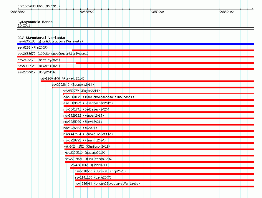This screenshot has height=198, width=262.
Task: Open nsv4447594 (GenomeinaBottle) variant
Action: tap(88, 134)
